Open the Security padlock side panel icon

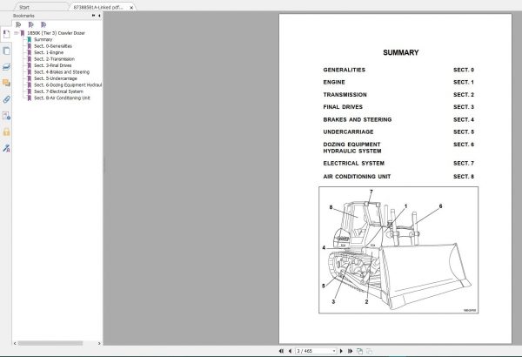coord(6,132)
